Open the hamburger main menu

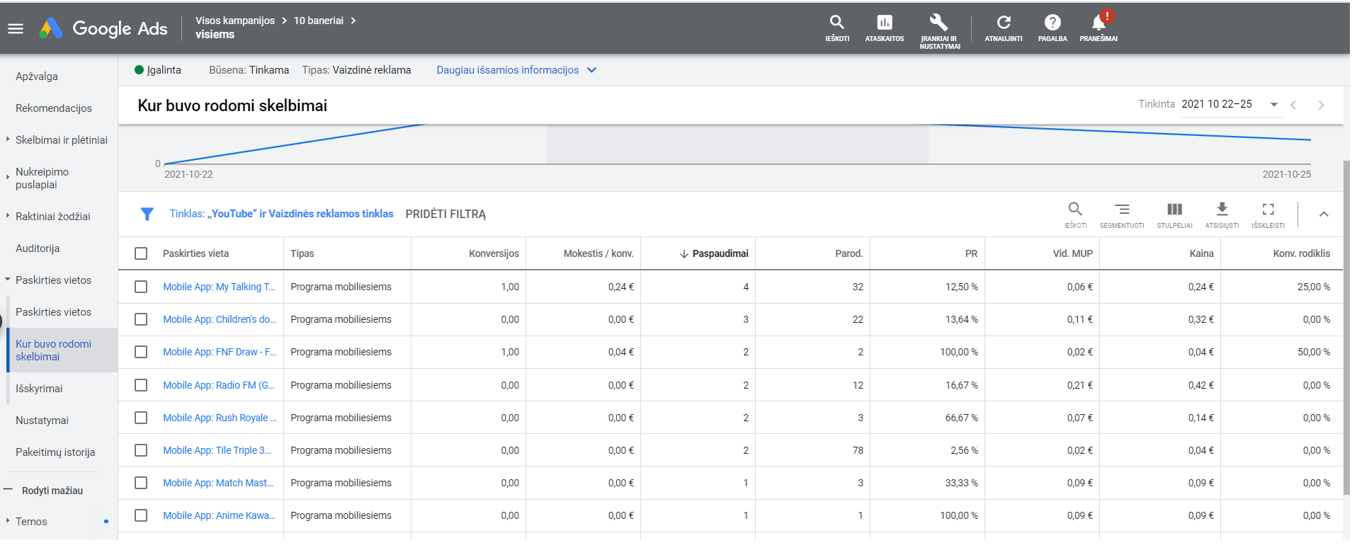coord(16,28)
